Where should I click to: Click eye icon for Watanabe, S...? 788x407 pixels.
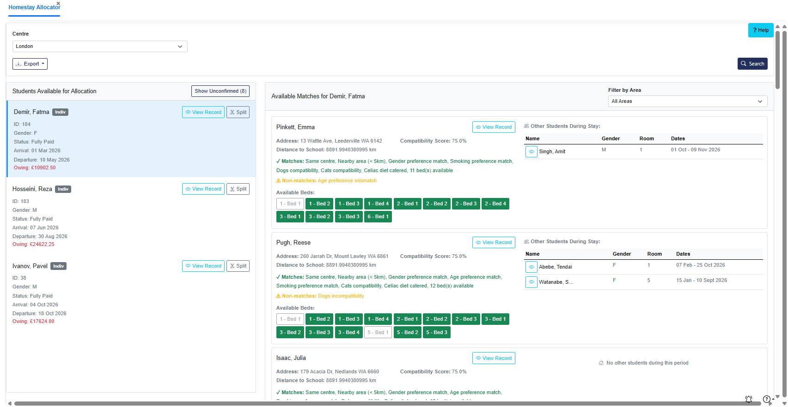(x=531, y=282)
